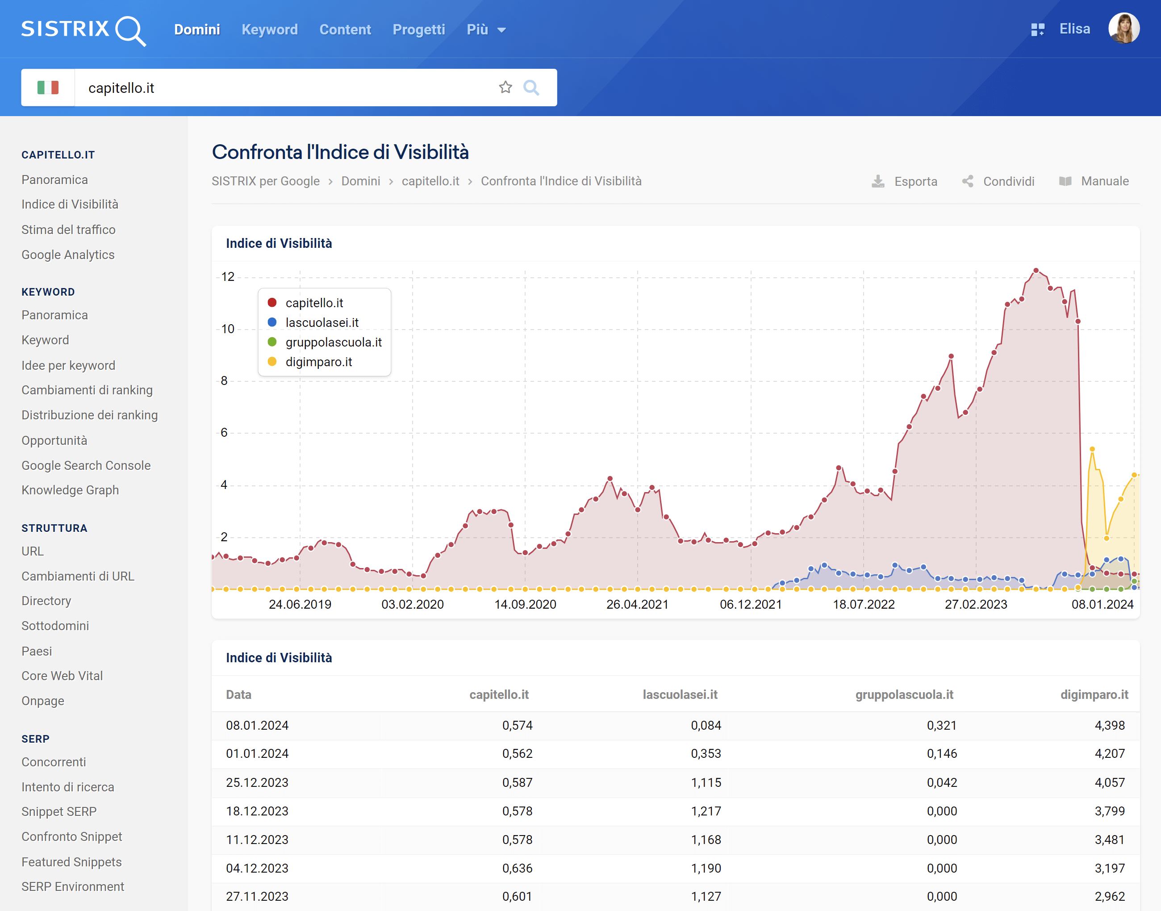Screen dimensions: 1161x911
Task: Open SERP Environment
Action: click(72, 886)
